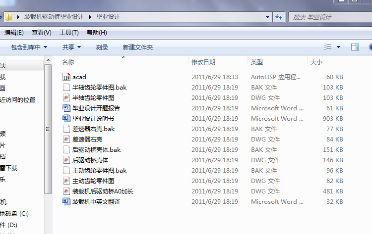This screenshot has height=234, width=372.
Task: Open 地磁盘 (C:) in navigation pane
Action: point(14,213)
